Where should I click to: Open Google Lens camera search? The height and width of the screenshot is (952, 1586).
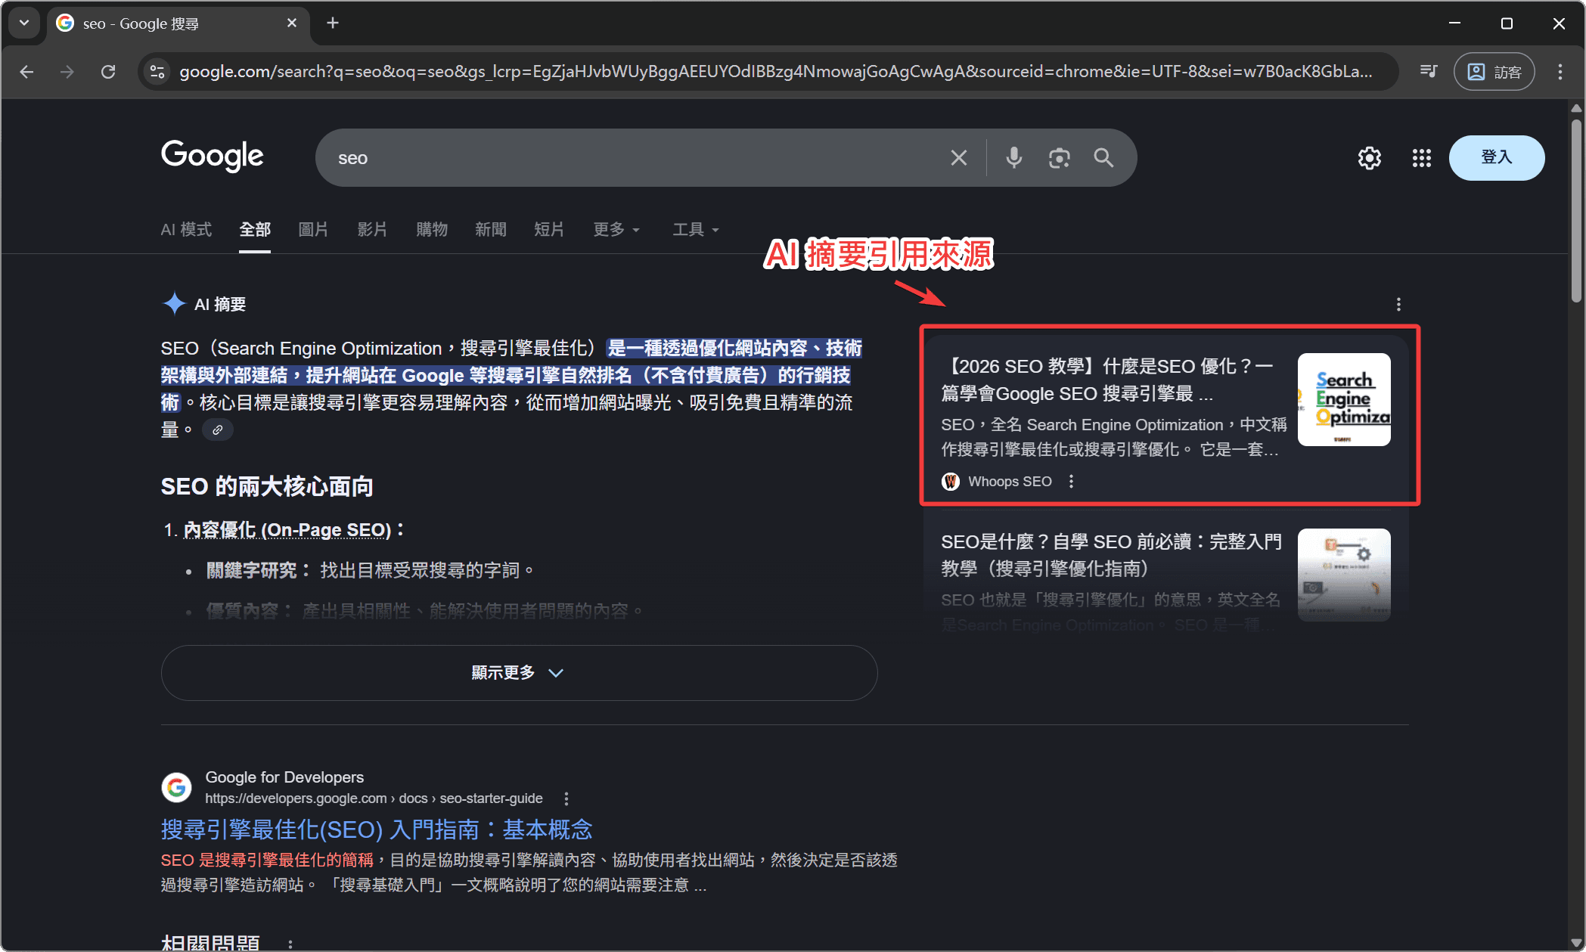[x=1059, y=157]
